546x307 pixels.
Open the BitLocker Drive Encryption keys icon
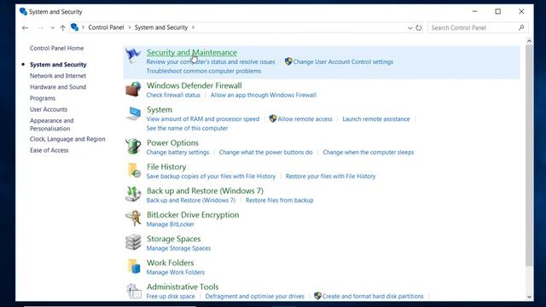click(133, 218)
